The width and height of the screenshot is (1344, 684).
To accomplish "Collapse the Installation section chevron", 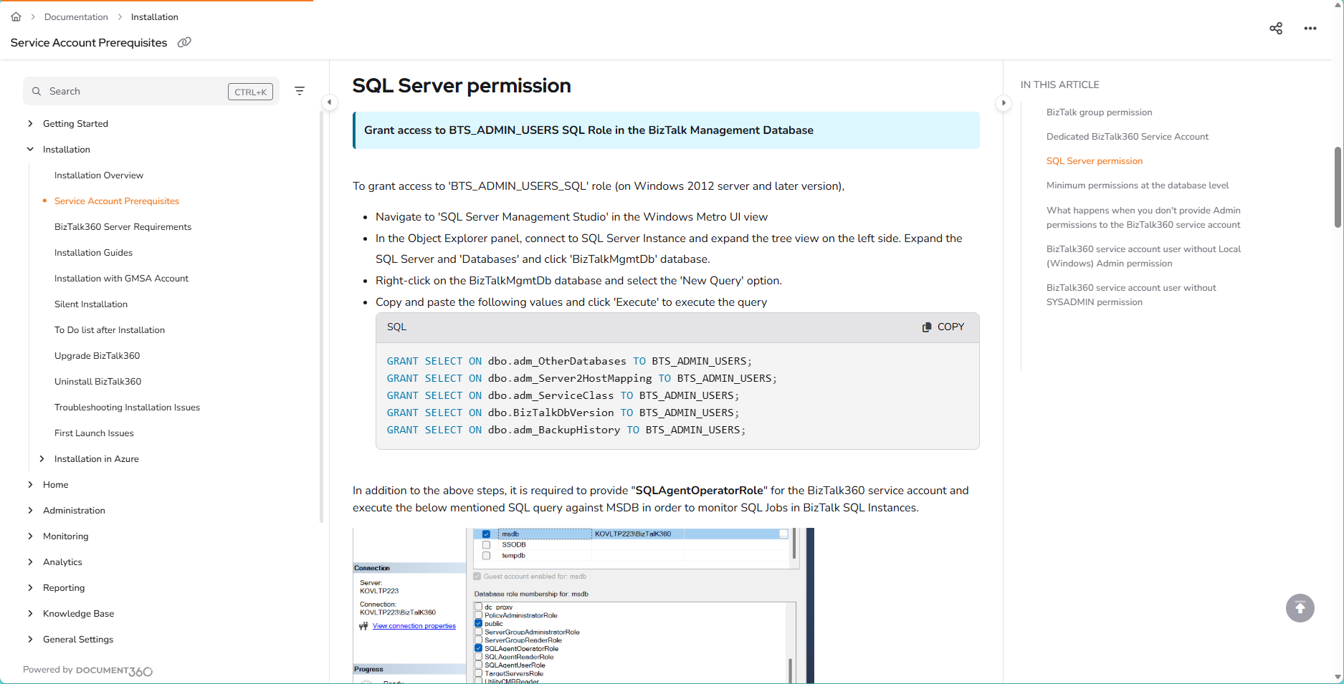I will (30, 150).
